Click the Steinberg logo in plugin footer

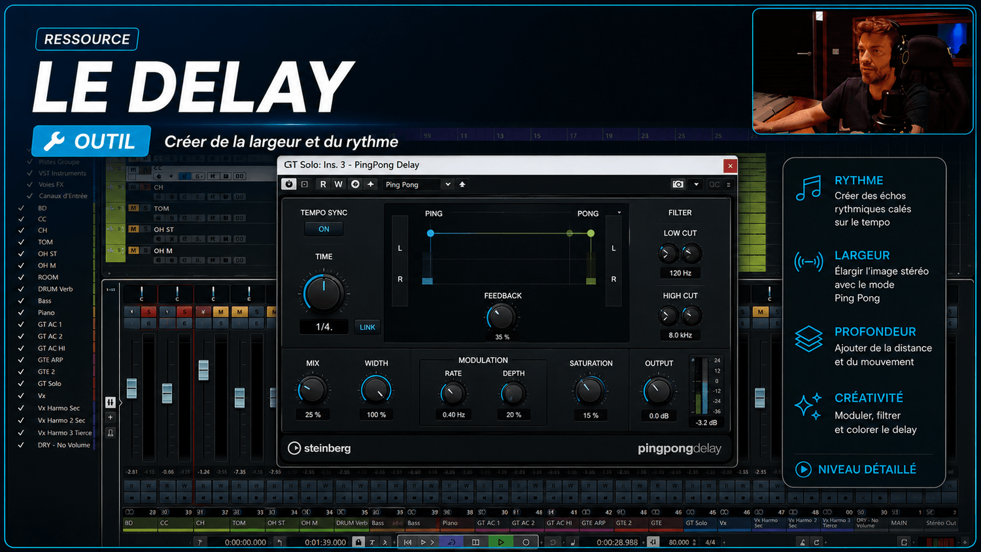click(x=319, y=448)
